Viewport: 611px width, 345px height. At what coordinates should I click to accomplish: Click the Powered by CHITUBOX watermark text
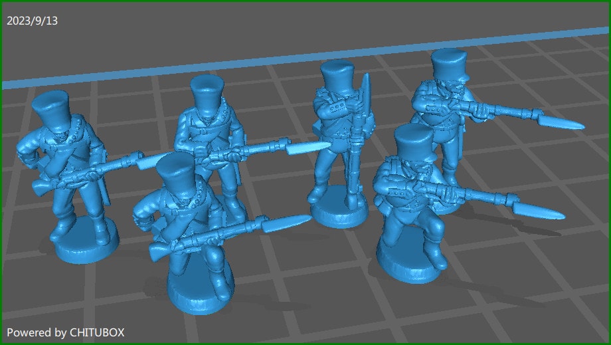pos(66,332)
